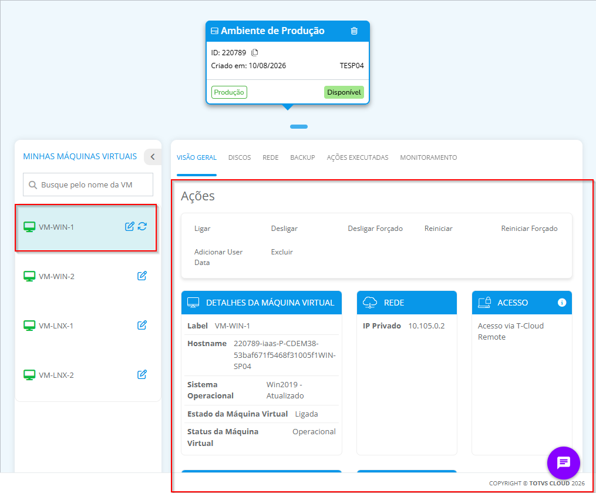The height and width of the screenshot is (493, 596).
Task: Refresh the VM-WIN-1 status
Action: 142,226
